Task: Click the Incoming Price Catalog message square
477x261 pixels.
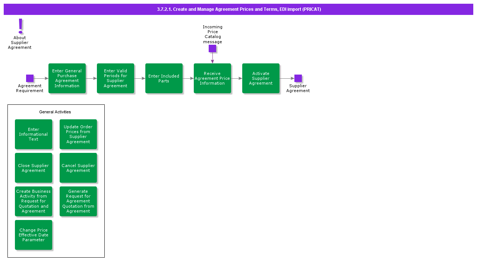Action: pyautogui.click(x=212, y=48)
